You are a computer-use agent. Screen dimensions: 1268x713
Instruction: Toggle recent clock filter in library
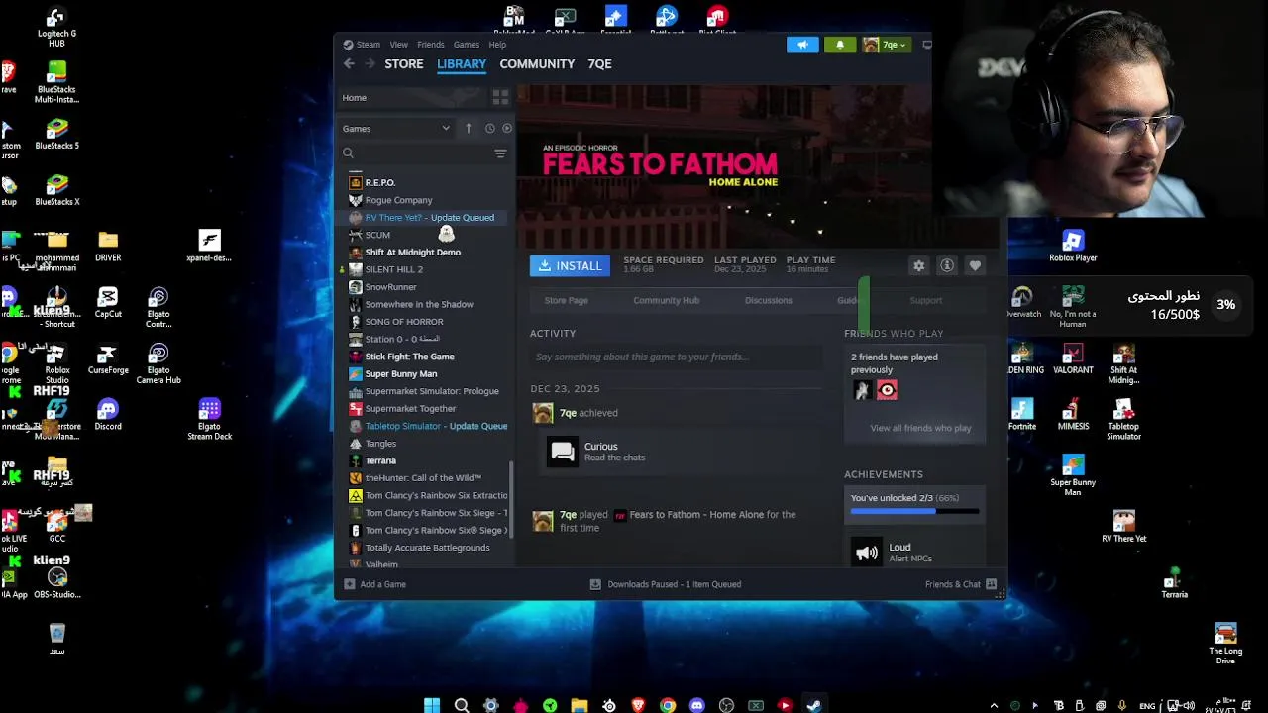tap(489, 128)
